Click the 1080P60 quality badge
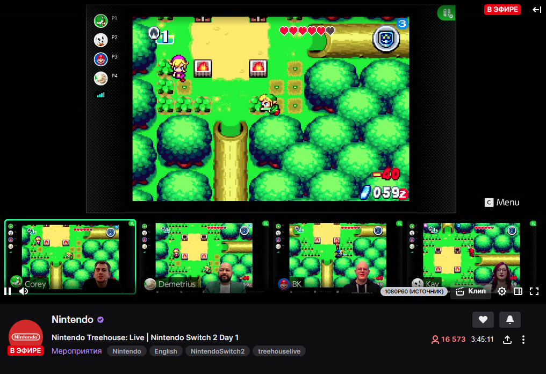This screenshot has height=374, width=546. coord(414,291)
